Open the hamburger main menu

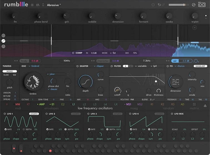point(32,5)
